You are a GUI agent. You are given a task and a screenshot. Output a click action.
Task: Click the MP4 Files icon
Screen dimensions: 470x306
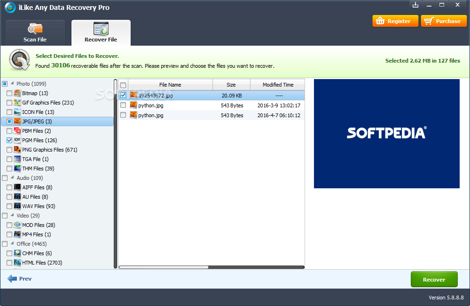click(17, 234)
